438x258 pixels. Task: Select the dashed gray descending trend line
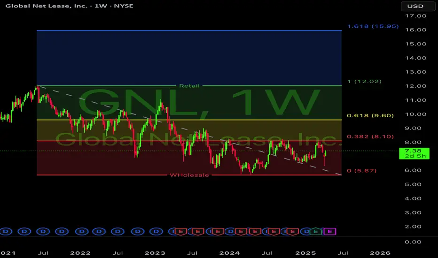[190, 131]
